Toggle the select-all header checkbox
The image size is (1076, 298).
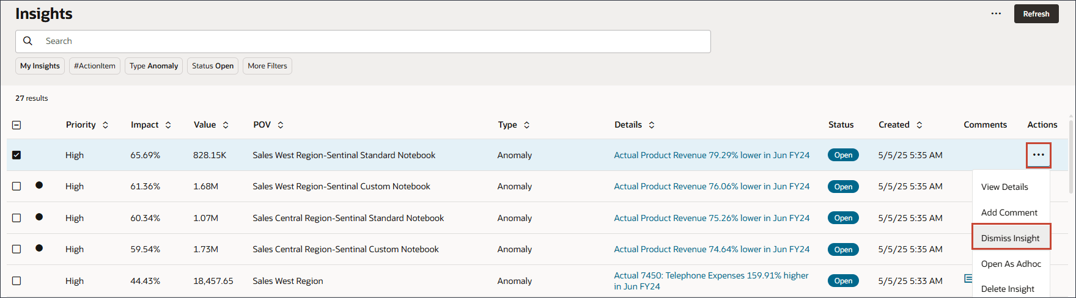(17, 125)
